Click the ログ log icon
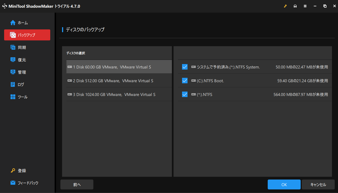Viewport: 338px width, 193px height. pos(13,84)
